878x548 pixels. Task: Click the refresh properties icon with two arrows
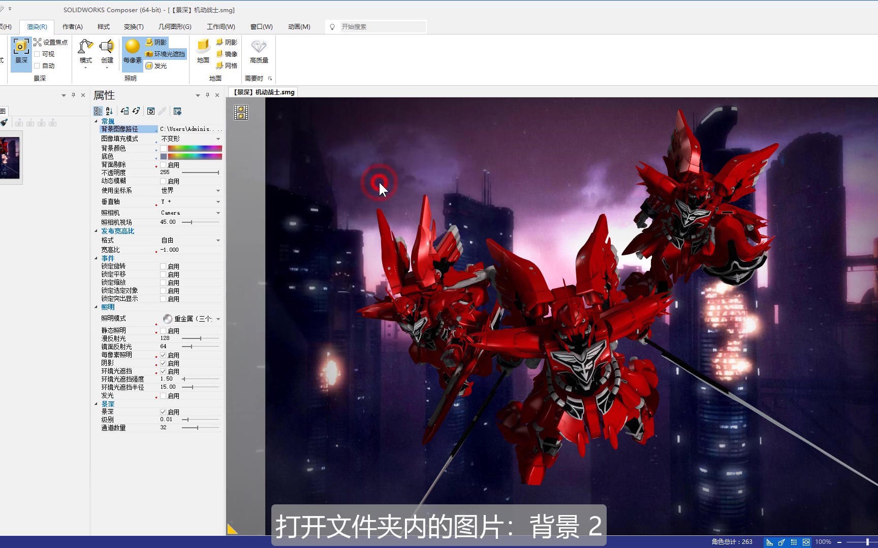pyautogui.click(x=136, y=111)
